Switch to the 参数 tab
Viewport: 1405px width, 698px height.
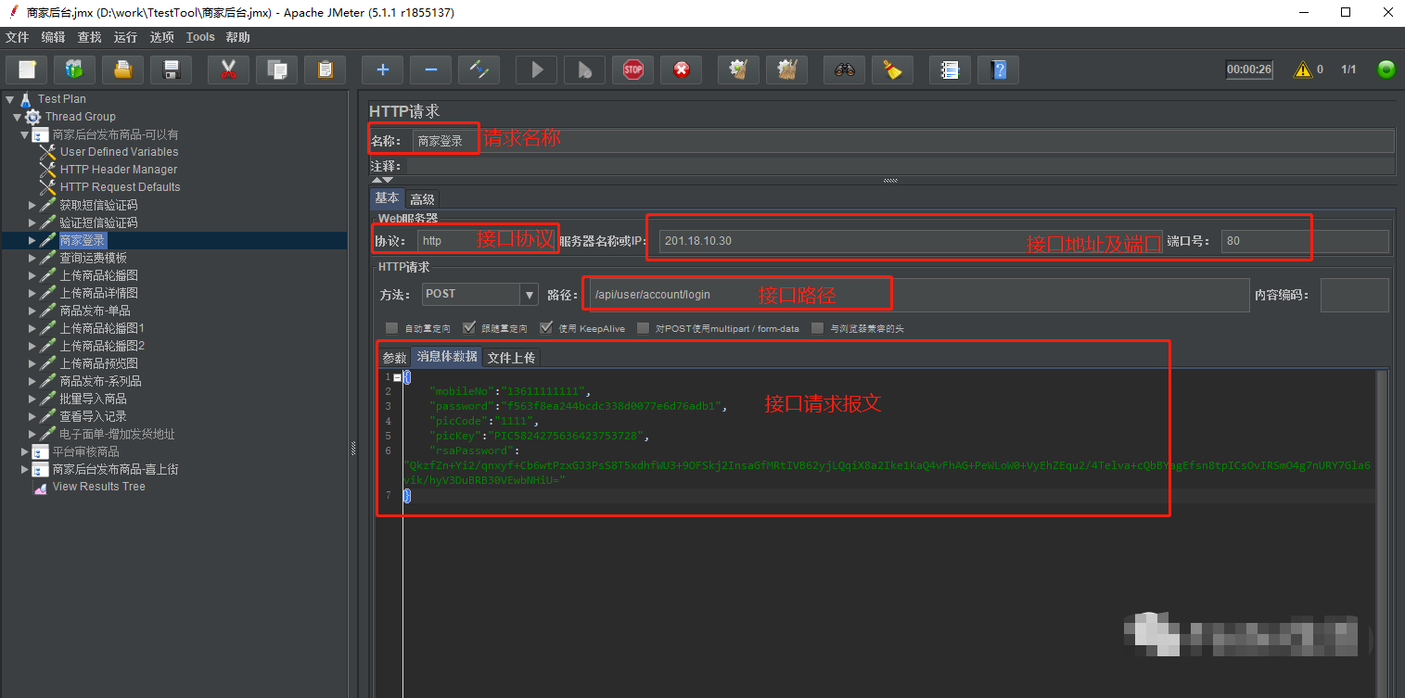(x=394, y=358)
